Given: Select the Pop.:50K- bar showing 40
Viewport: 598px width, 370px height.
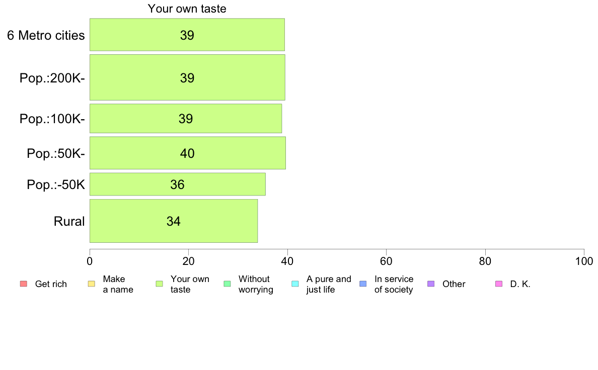Looking at the screenshot, I should point(188,153).
